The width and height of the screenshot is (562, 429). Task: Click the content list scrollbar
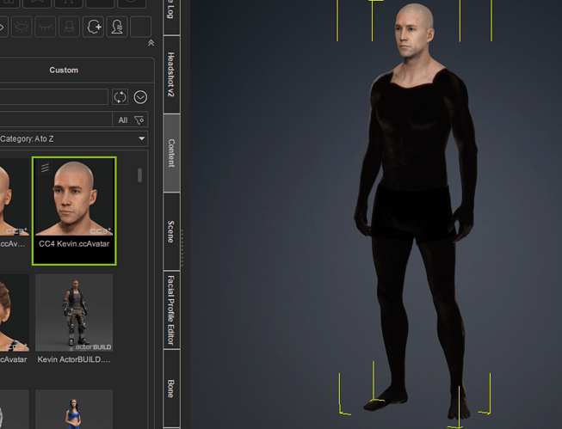coord(140,175)
